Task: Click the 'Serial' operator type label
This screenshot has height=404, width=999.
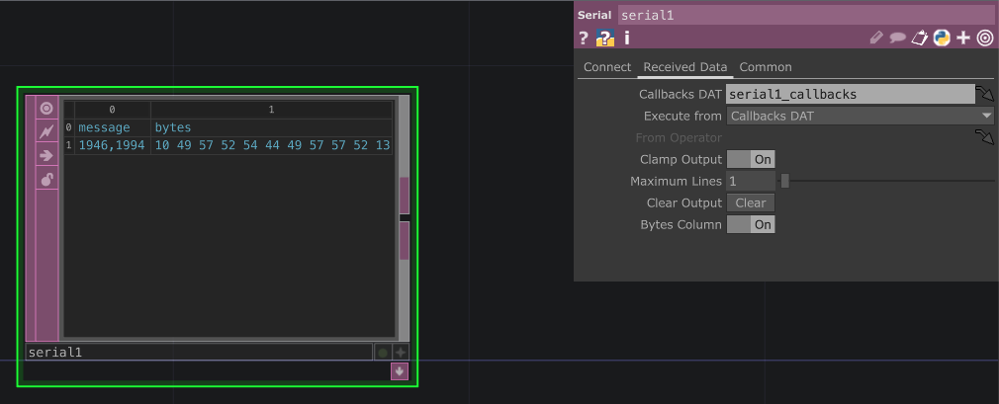Action: pos(594,15)
